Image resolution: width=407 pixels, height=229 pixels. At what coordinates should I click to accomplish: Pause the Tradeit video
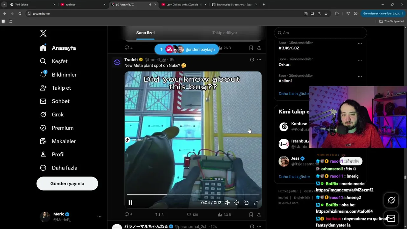point(130,203)
